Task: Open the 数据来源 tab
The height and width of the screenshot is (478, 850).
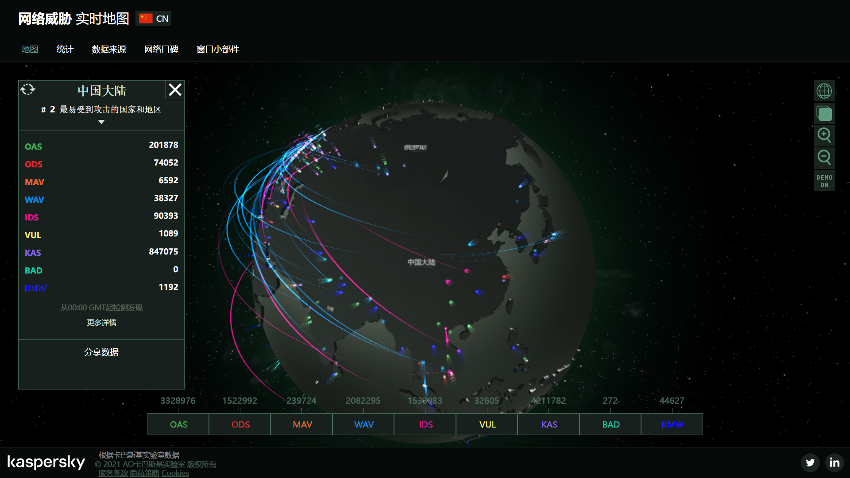Action: (109, 49)
